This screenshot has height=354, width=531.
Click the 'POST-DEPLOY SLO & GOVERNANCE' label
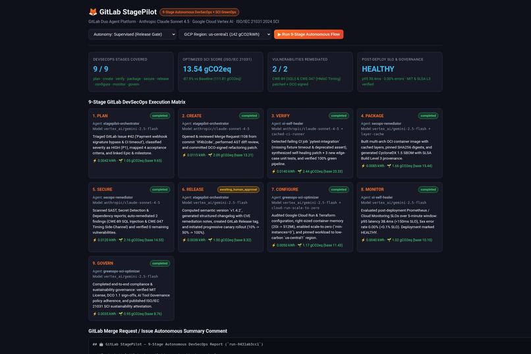pyautogui.click(x=393, y=59)
